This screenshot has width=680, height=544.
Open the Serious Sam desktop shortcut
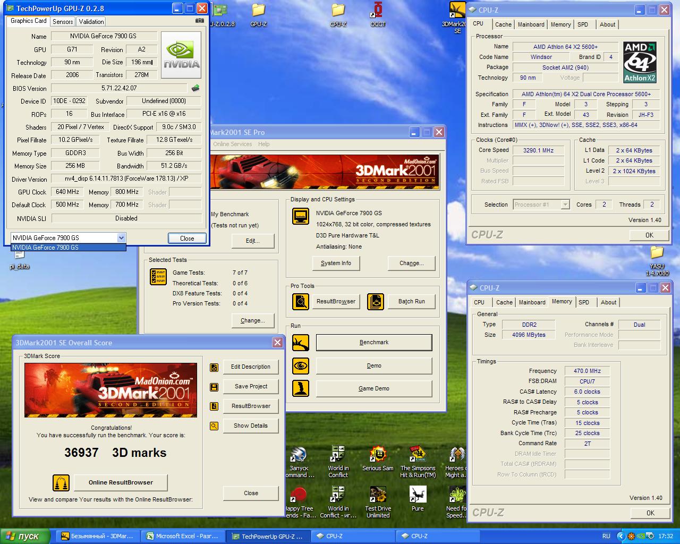click(x=378, y=458)
